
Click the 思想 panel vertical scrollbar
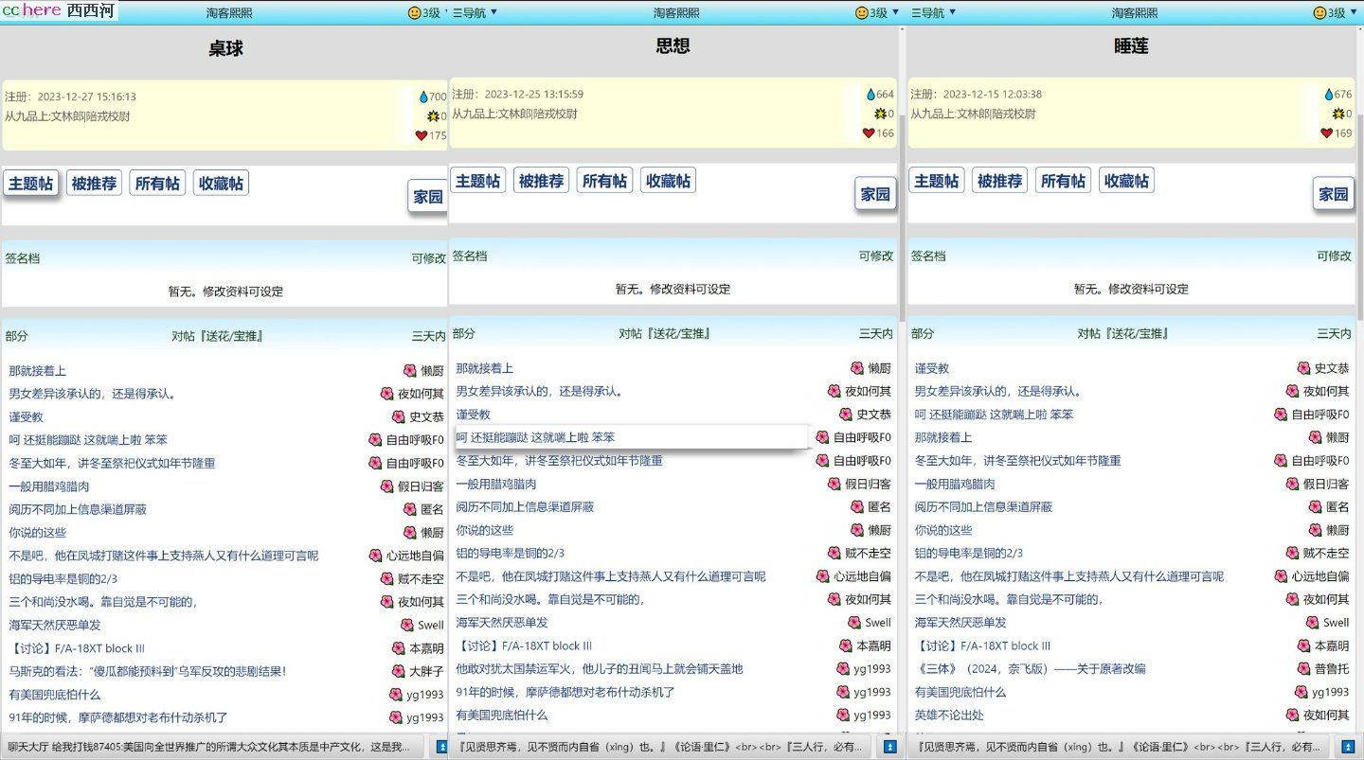[902, 218]
